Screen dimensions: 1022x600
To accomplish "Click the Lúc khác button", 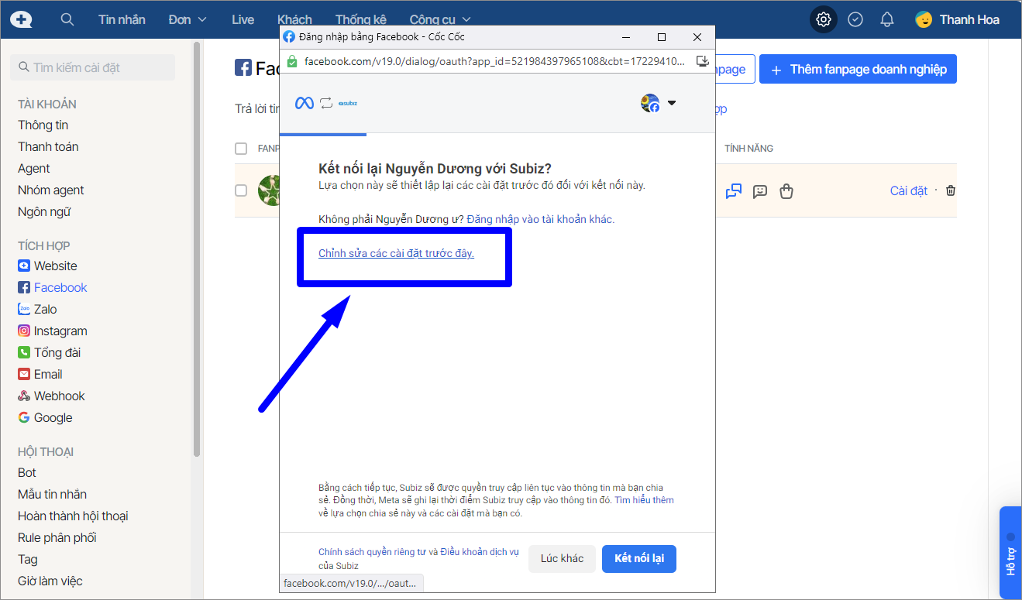I will point(562,558).
